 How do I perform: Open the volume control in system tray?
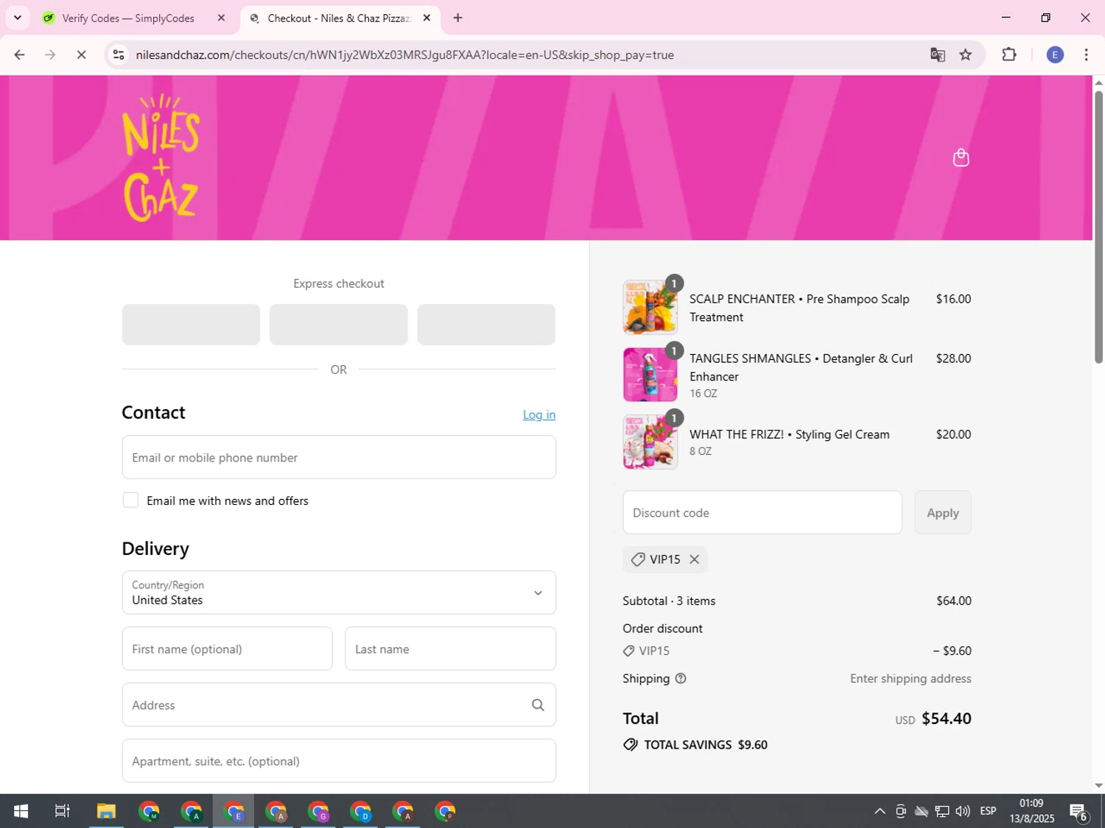(x=963, y=811)
